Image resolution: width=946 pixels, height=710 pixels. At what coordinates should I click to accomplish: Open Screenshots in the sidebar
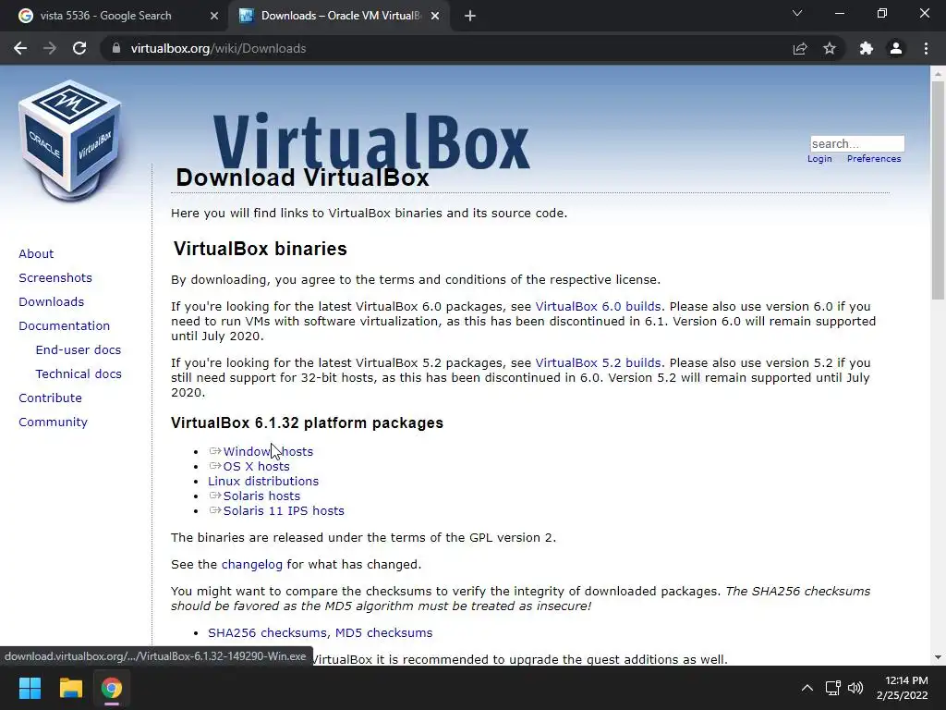tap(55, 277)
